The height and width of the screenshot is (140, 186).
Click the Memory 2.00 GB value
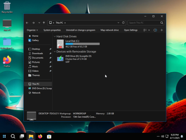point(110,113)
